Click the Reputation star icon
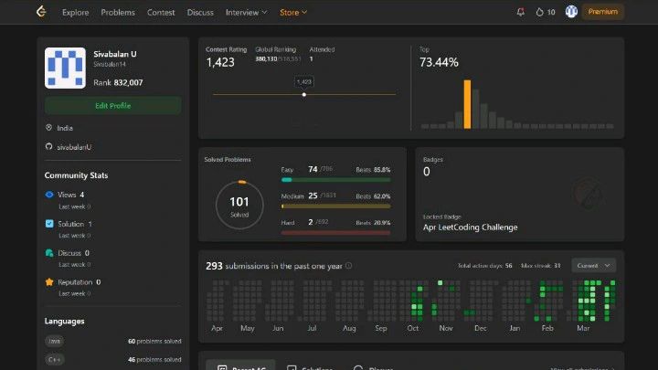 click(x=49, y=282)
